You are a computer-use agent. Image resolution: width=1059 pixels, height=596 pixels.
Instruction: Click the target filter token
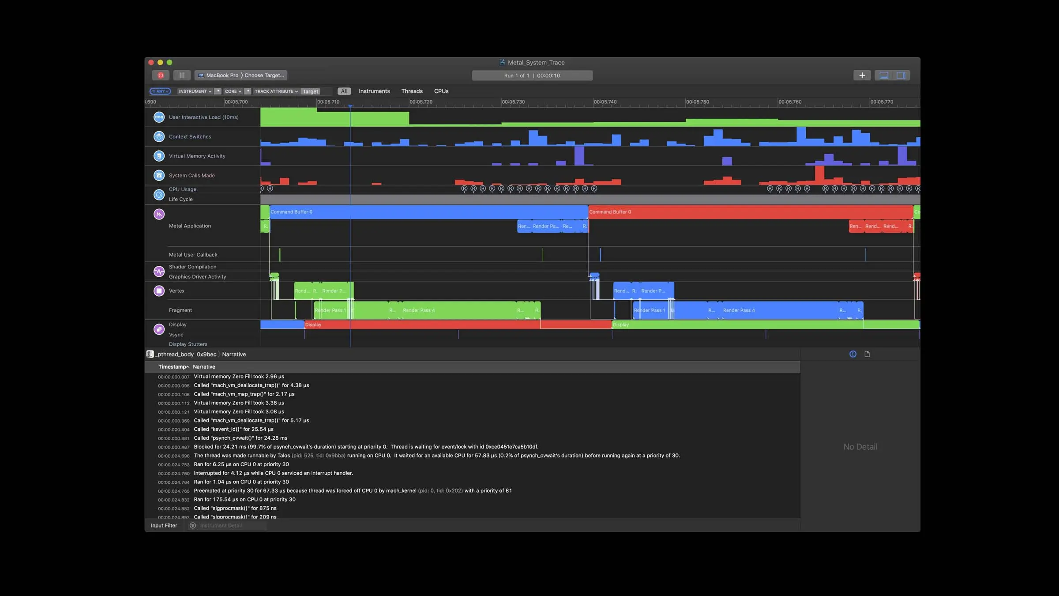click(311, 91)
